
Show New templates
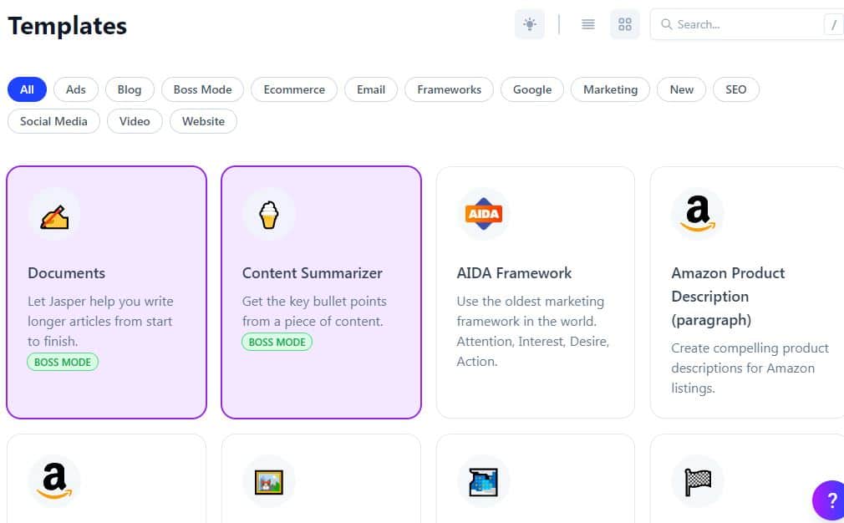[681, 89]
